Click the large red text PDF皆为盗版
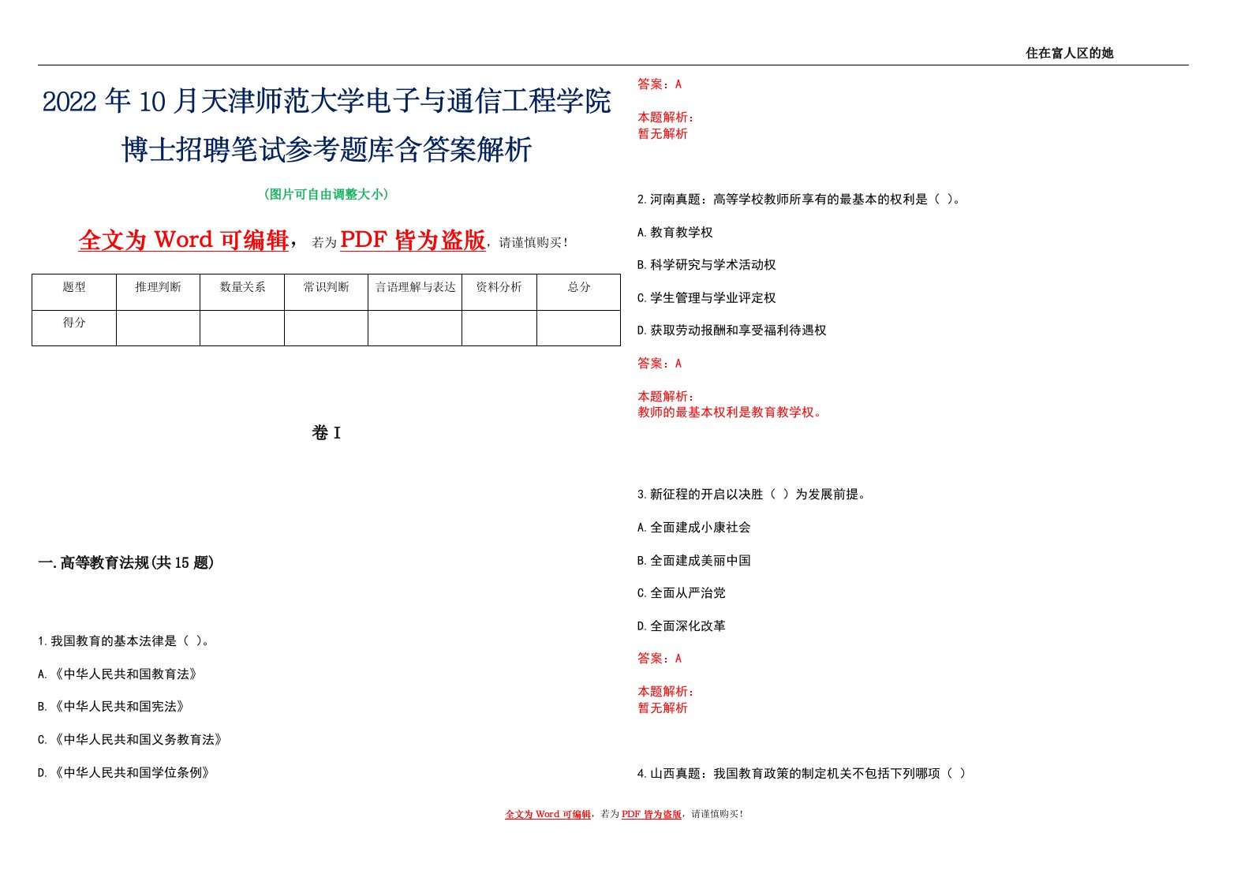The width and height of the screenshot is (1252, 885). click(x=413, y=240)
